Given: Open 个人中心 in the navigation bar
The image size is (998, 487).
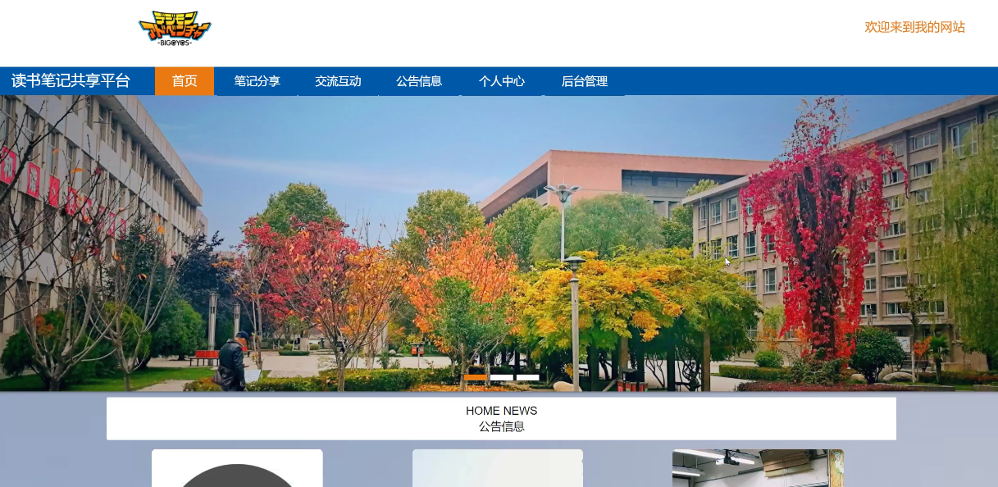Looking at the screenshot, I should [x=501, y=81].
